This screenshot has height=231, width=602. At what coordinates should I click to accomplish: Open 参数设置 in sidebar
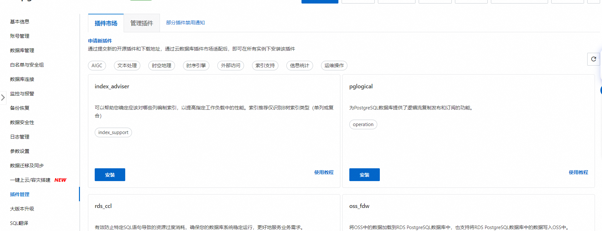click(20, 151)
